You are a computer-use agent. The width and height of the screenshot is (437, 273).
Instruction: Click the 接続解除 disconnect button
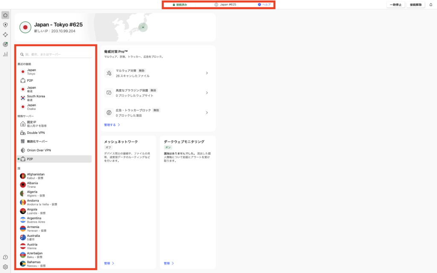point(416,4)
